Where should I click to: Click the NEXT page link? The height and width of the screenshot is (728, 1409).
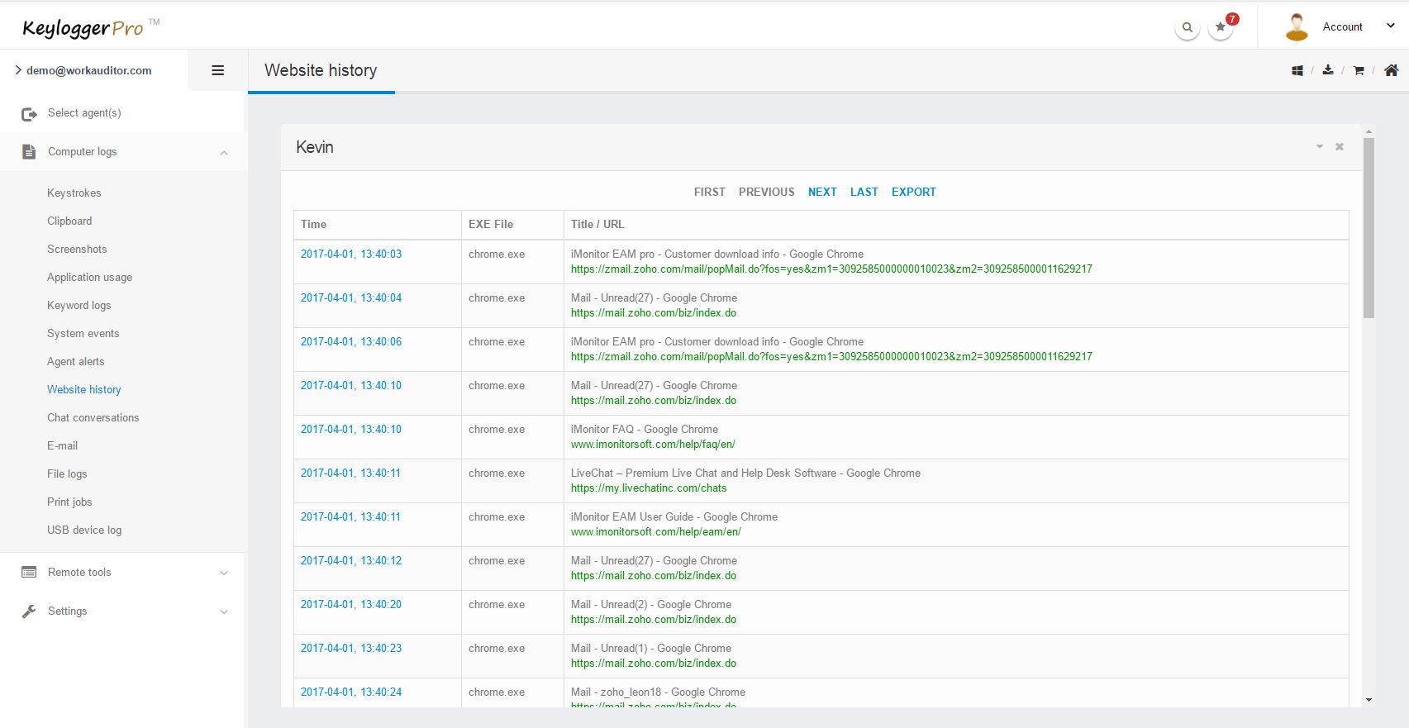point(822,192)
